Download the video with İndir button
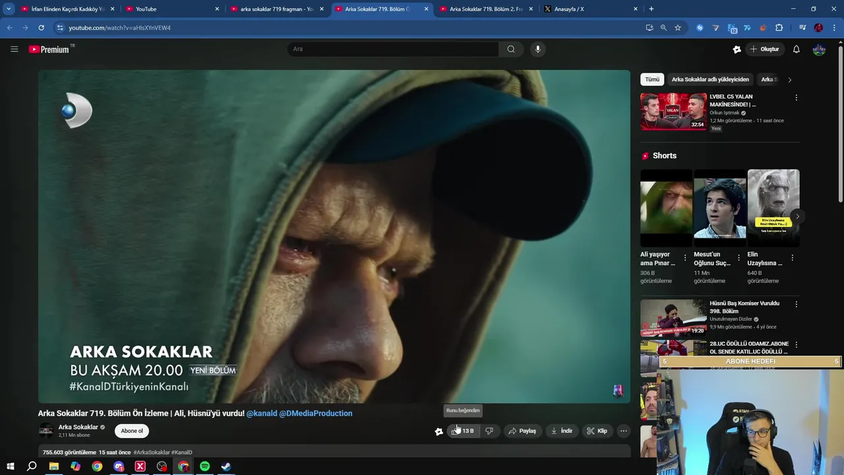844x475 pixels. [562, 431]
